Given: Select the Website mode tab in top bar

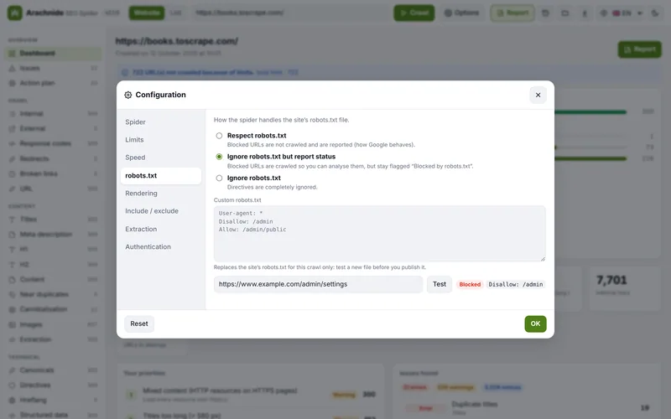Looking at the screenshot, I should click(147, 13).
